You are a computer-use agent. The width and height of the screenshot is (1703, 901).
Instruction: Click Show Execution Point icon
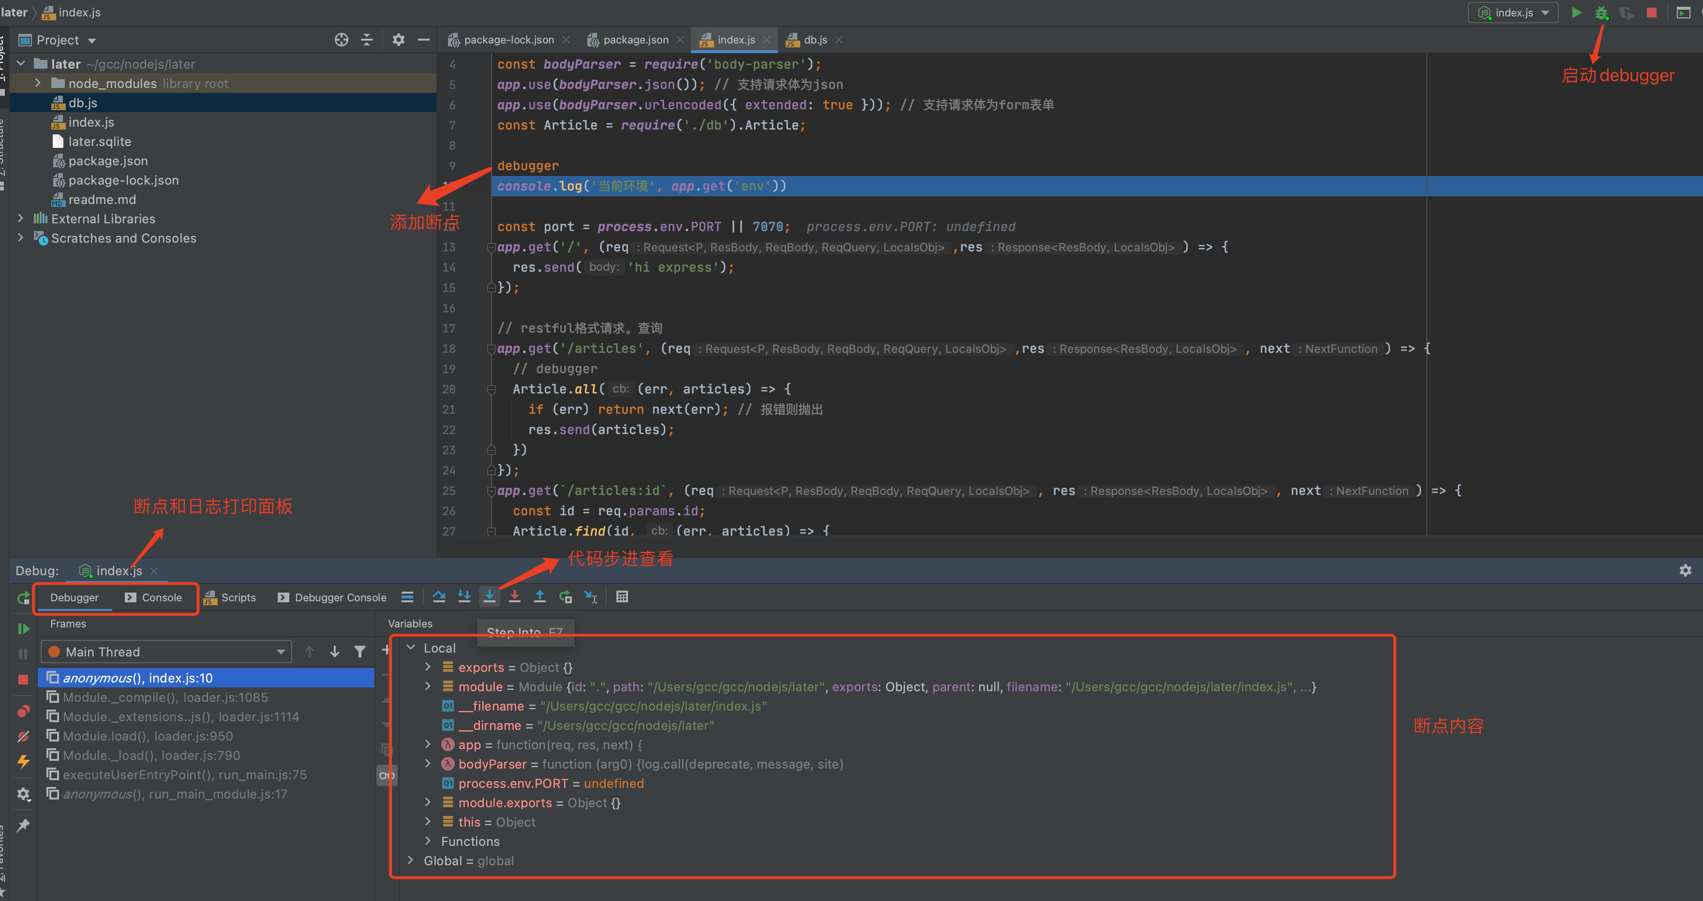pyautogui.click(x=407, y=597)
